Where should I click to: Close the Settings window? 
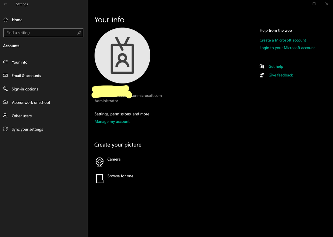pyautogui.click(x=327, y=4)
